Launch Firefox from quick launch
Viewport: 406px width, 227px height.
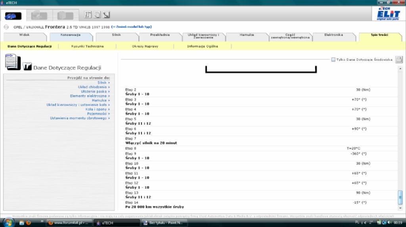[29, 223]
